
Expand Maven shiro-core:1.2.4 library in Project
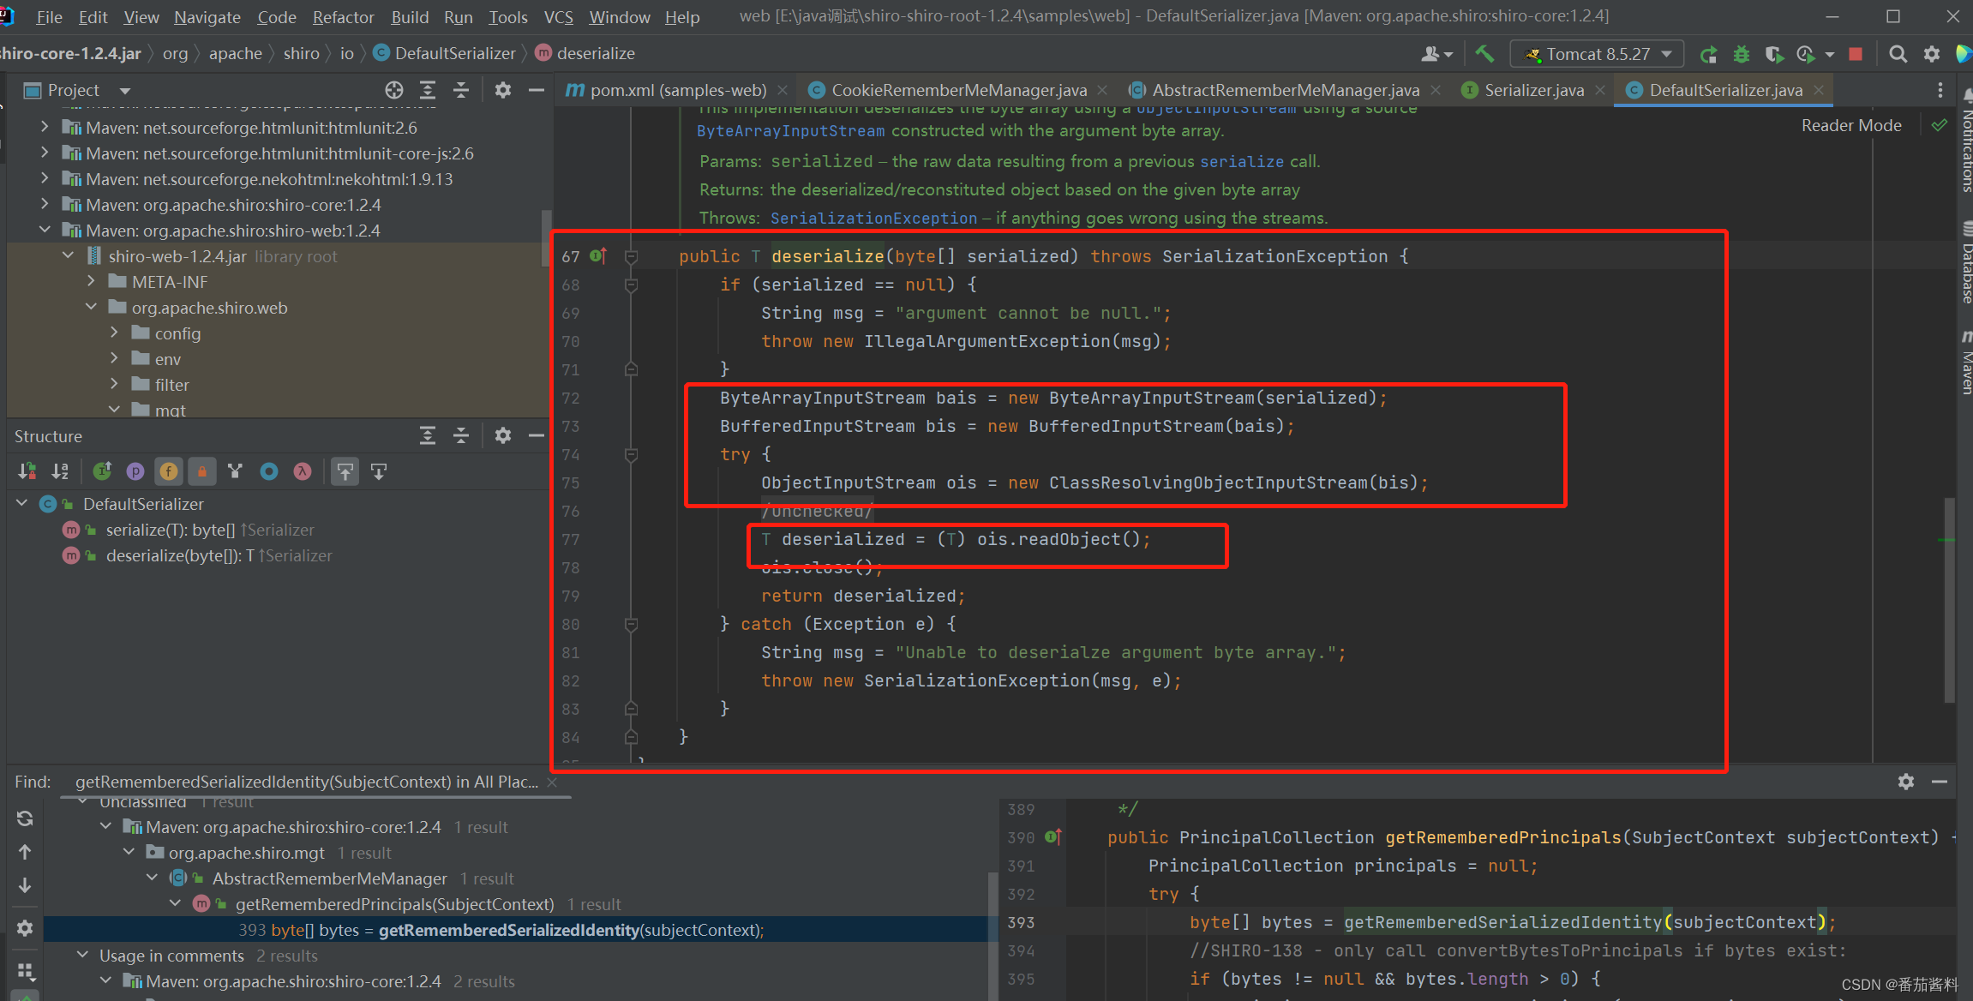[x=45, y=204]
